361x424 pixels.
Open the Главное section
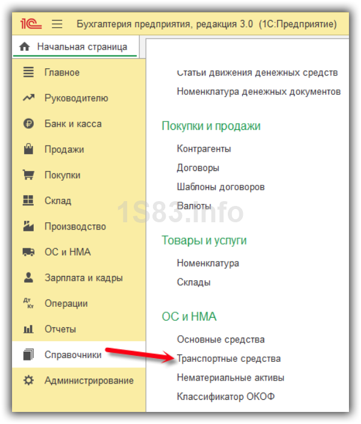[62, 72]
